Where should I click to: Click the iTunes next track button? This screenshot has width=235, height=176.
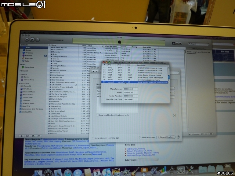pyautogui.click(x=37, y=40)
